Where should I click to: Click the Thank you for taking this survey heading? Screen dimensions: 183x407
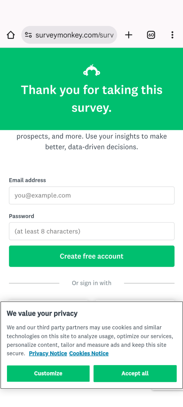[91, 99]
